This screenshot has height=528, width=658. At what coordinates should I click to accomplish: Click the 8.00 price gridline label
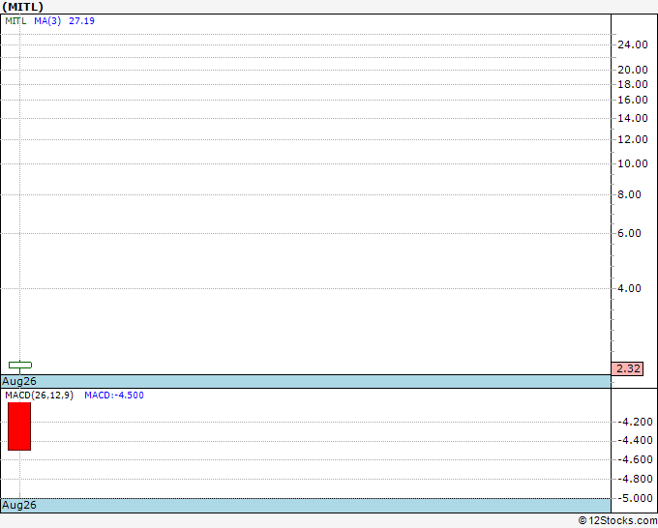630,195
